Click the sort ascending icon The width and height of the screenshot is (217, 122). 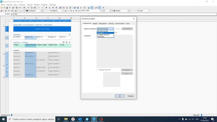tap(64, 8)
